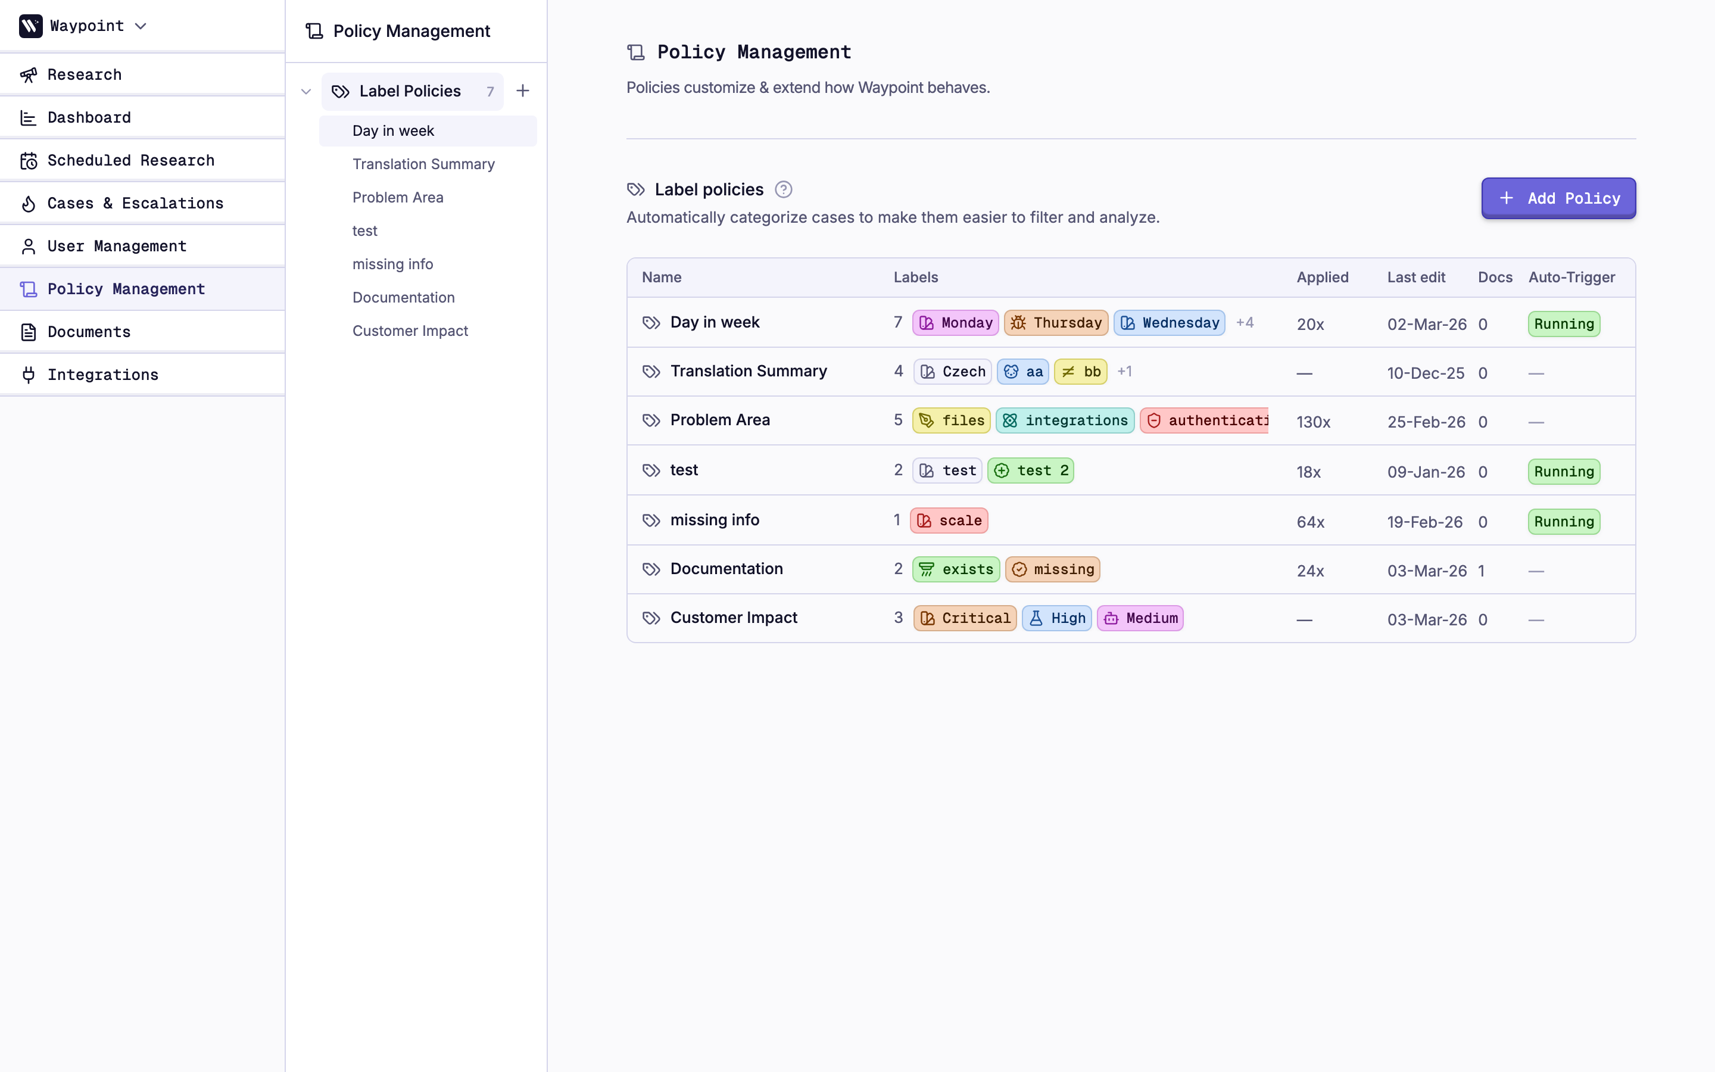This screenshot has height=1072, width=1715.
Task: Open Customer Impact in policy tree
Action: 428,331
